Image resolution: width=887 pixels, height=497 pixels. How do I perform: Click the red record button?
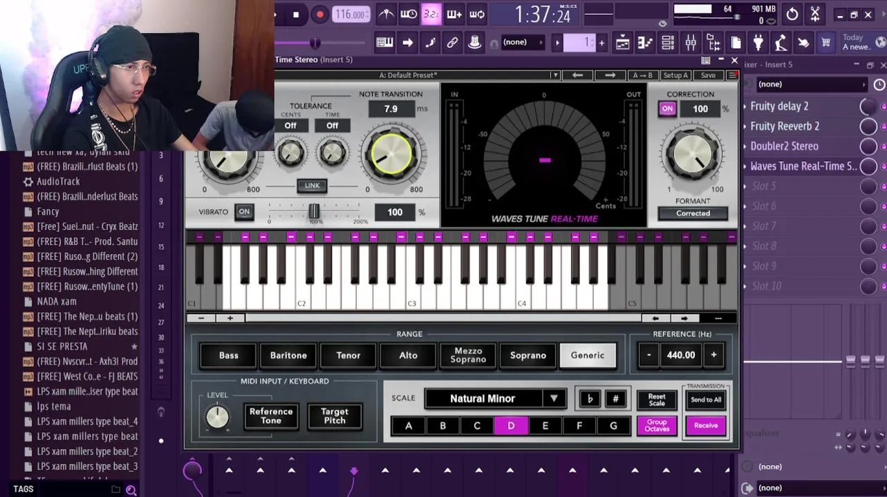319,14
